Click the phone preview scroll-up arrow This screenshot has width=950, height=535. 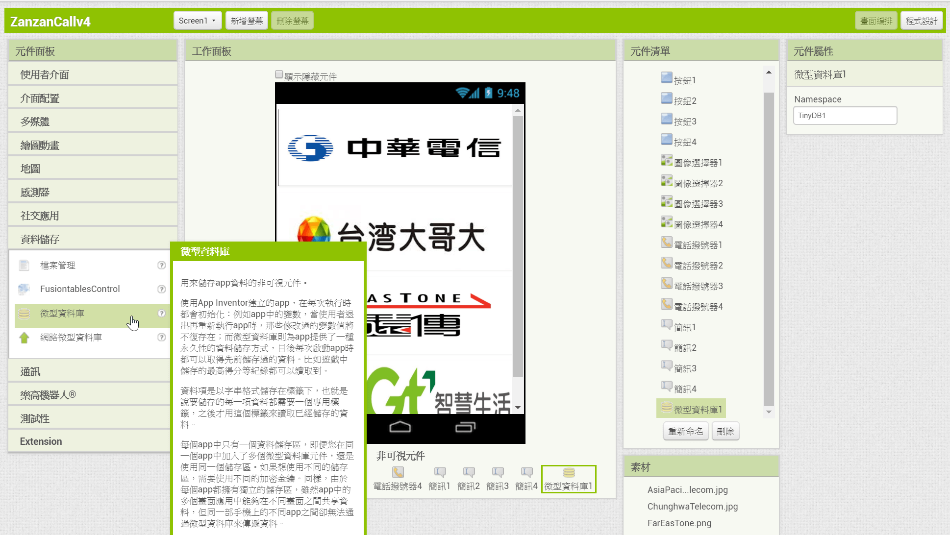coord(518,110)
